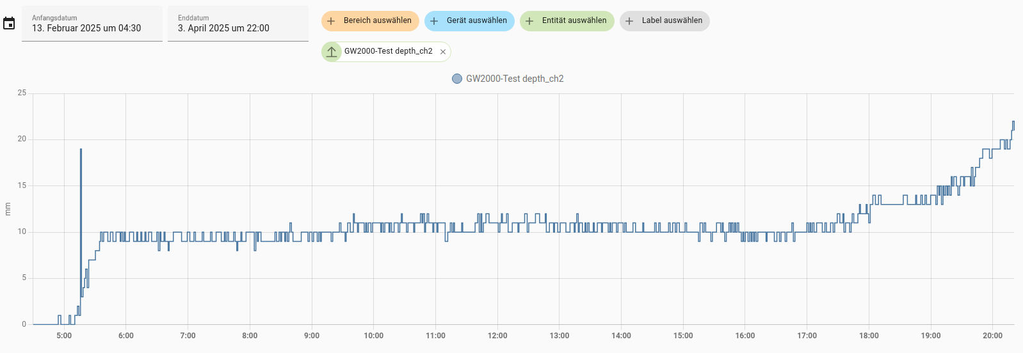Viewport: 1023px width, 353px height.
Task: Toggle the GW2000-Test depth_ch2 legend circle
Action: pos(457,79)
